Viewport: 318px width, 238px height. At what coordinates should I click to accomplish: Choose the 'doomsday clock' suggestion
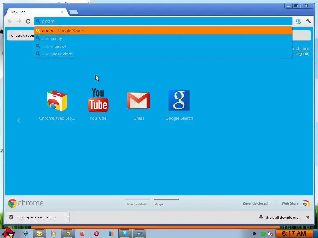[x=163, y=54]
